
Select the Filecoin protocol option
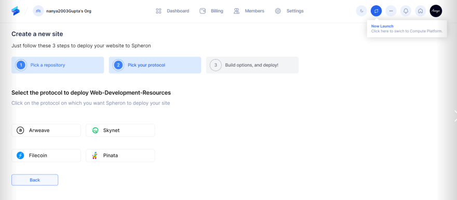(x=46, y=155)
